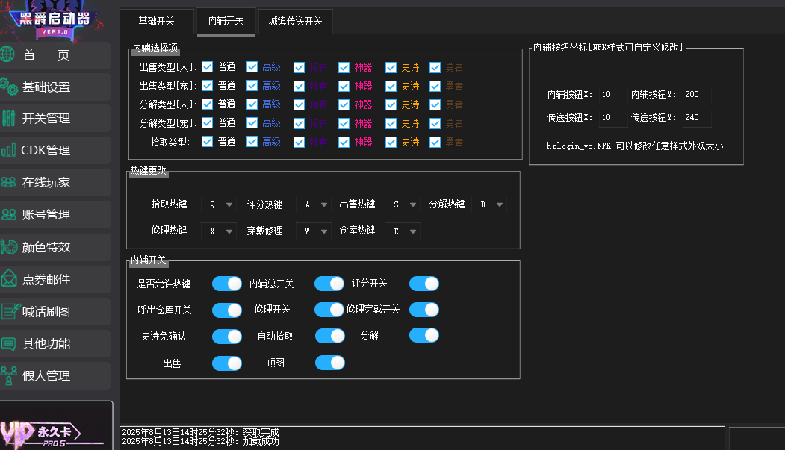Click the 颜色特效 palette icon
The width and height of the screenshot is (785, 450).
[x=9, y=247]
